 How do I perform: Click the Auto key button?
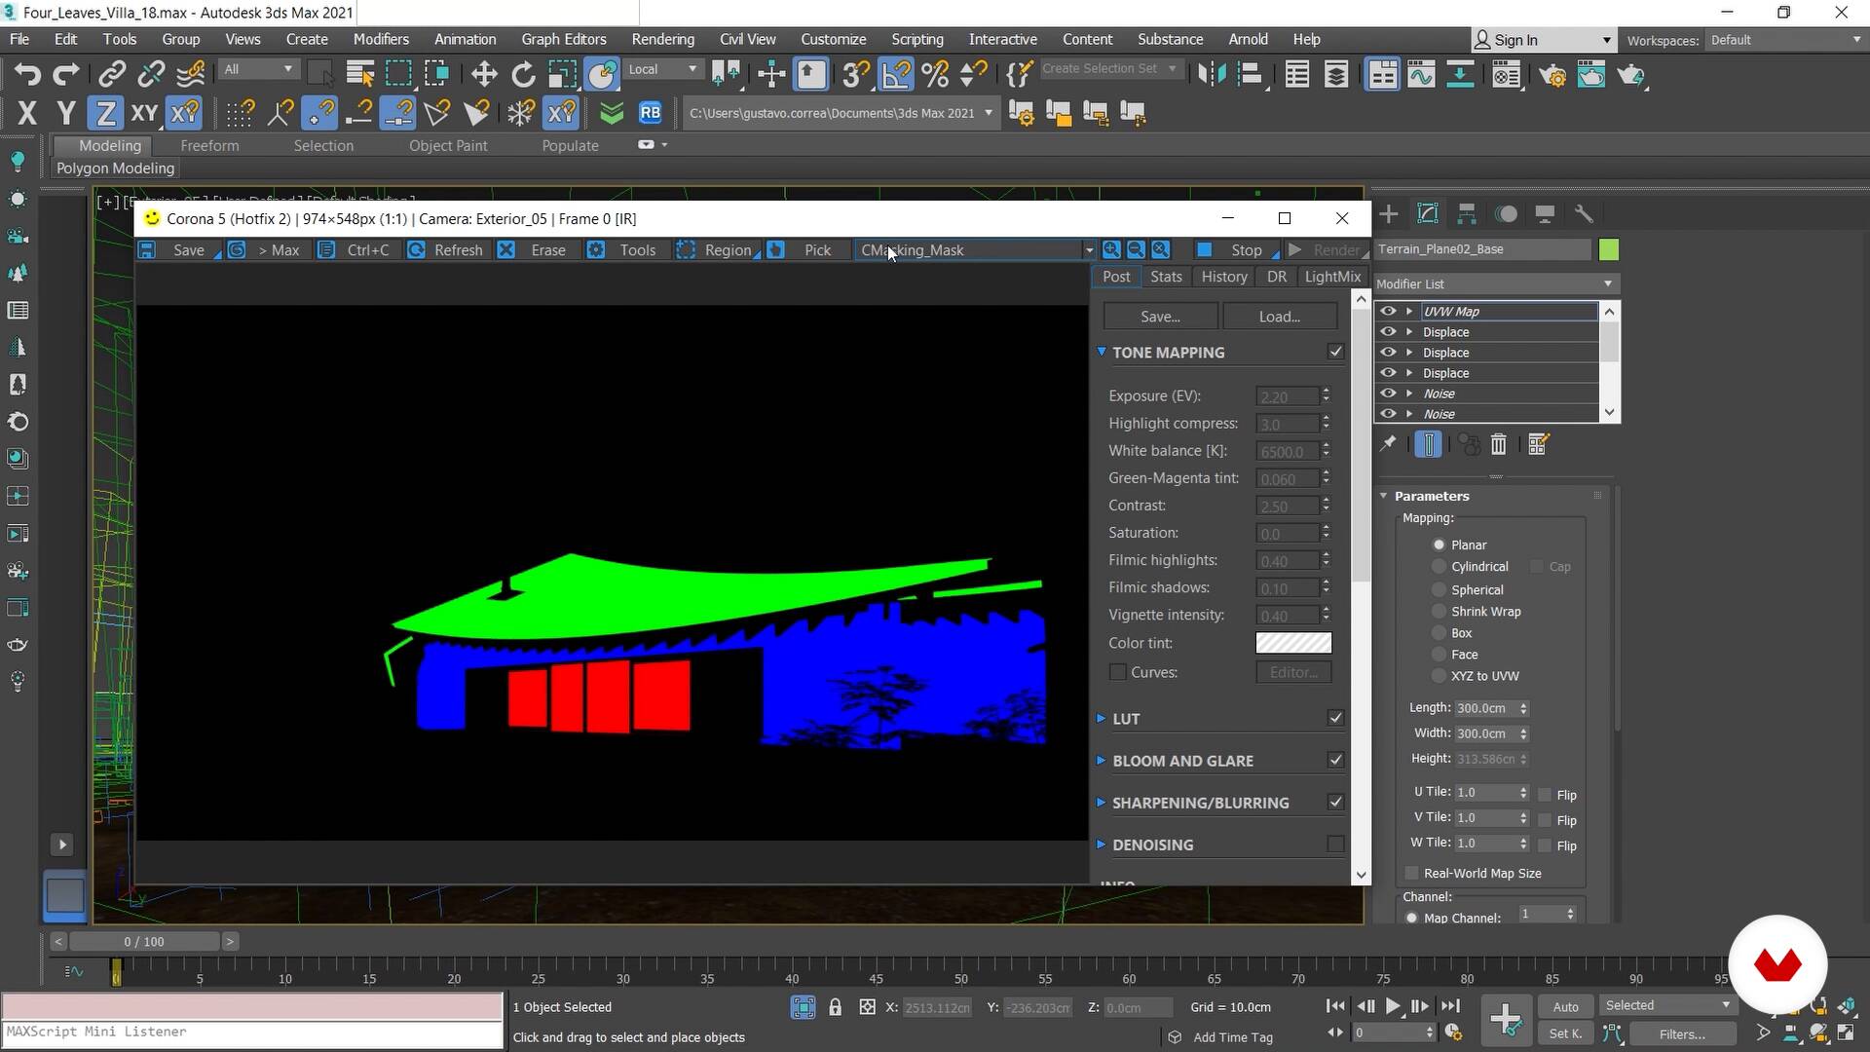point(1565,1006)
